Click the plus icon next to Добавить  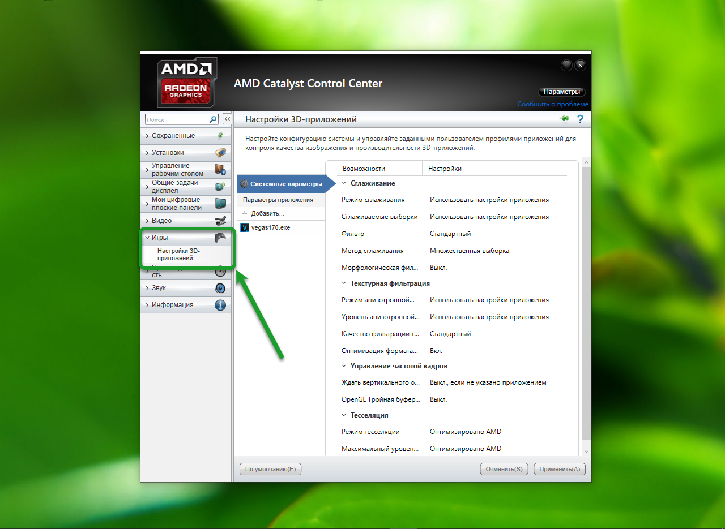(245, 213)
